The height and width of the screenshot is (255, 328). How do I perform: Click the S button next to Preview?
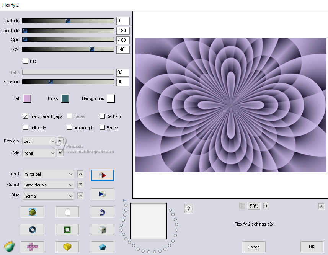pos(60,141)
